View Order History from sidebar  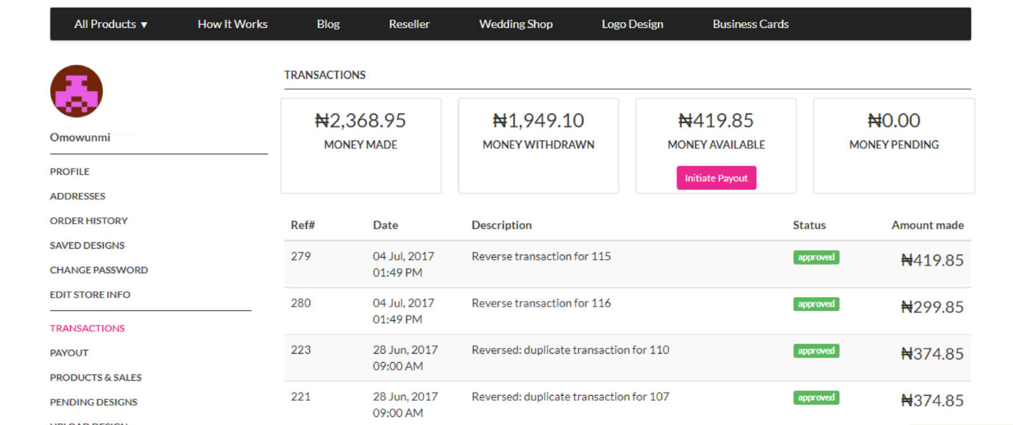89,221
